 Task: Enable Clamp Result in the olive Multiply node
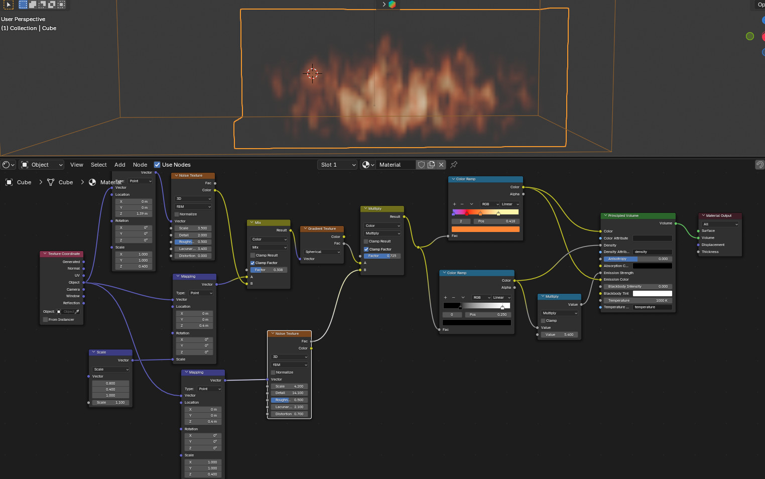(x=366, y=242)
